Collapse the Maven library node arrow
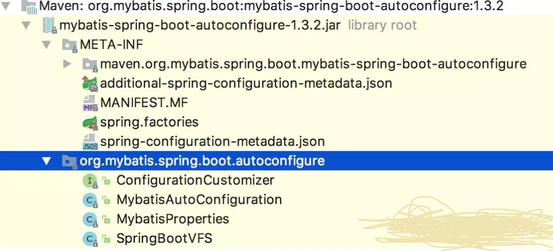 (x=7, y=6)
